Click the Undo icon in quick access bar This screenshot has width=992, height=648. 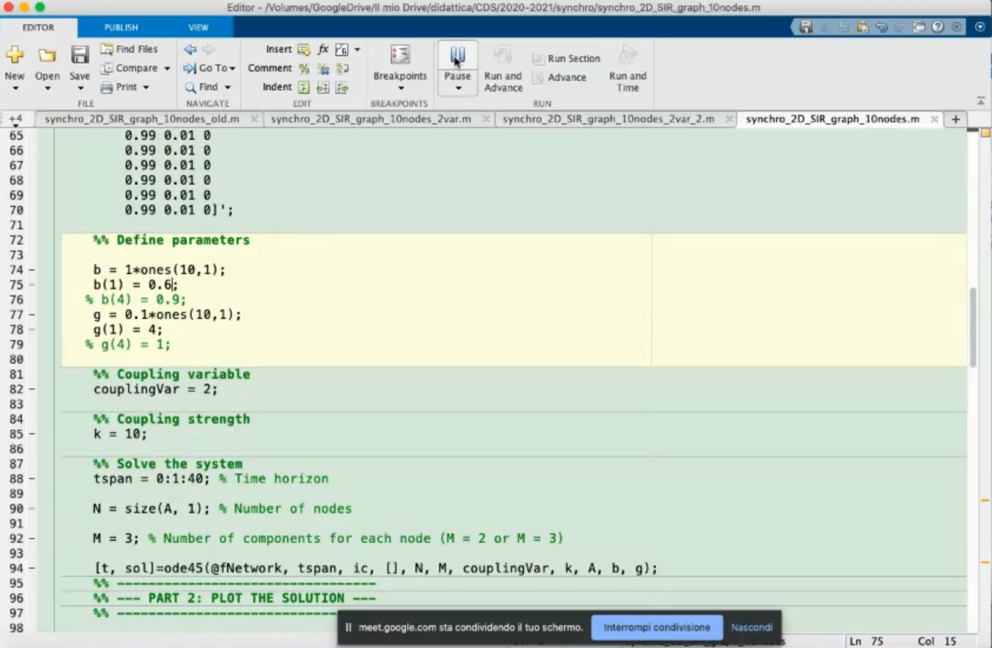(x=881, y=27)
